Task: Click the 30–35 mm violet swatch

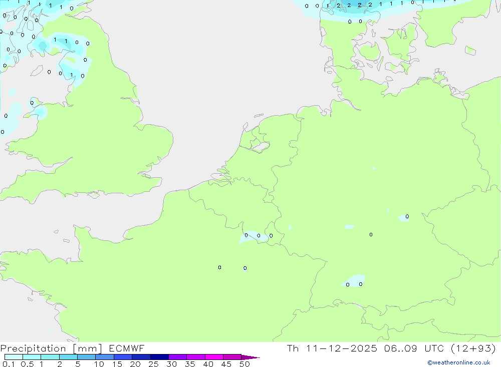Action: click(178, 357)
